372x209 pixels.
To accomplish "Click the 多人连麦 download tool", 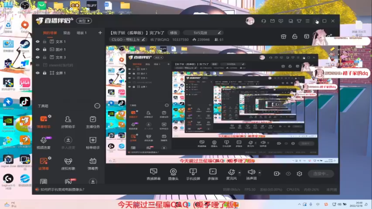I will [68, 143].
